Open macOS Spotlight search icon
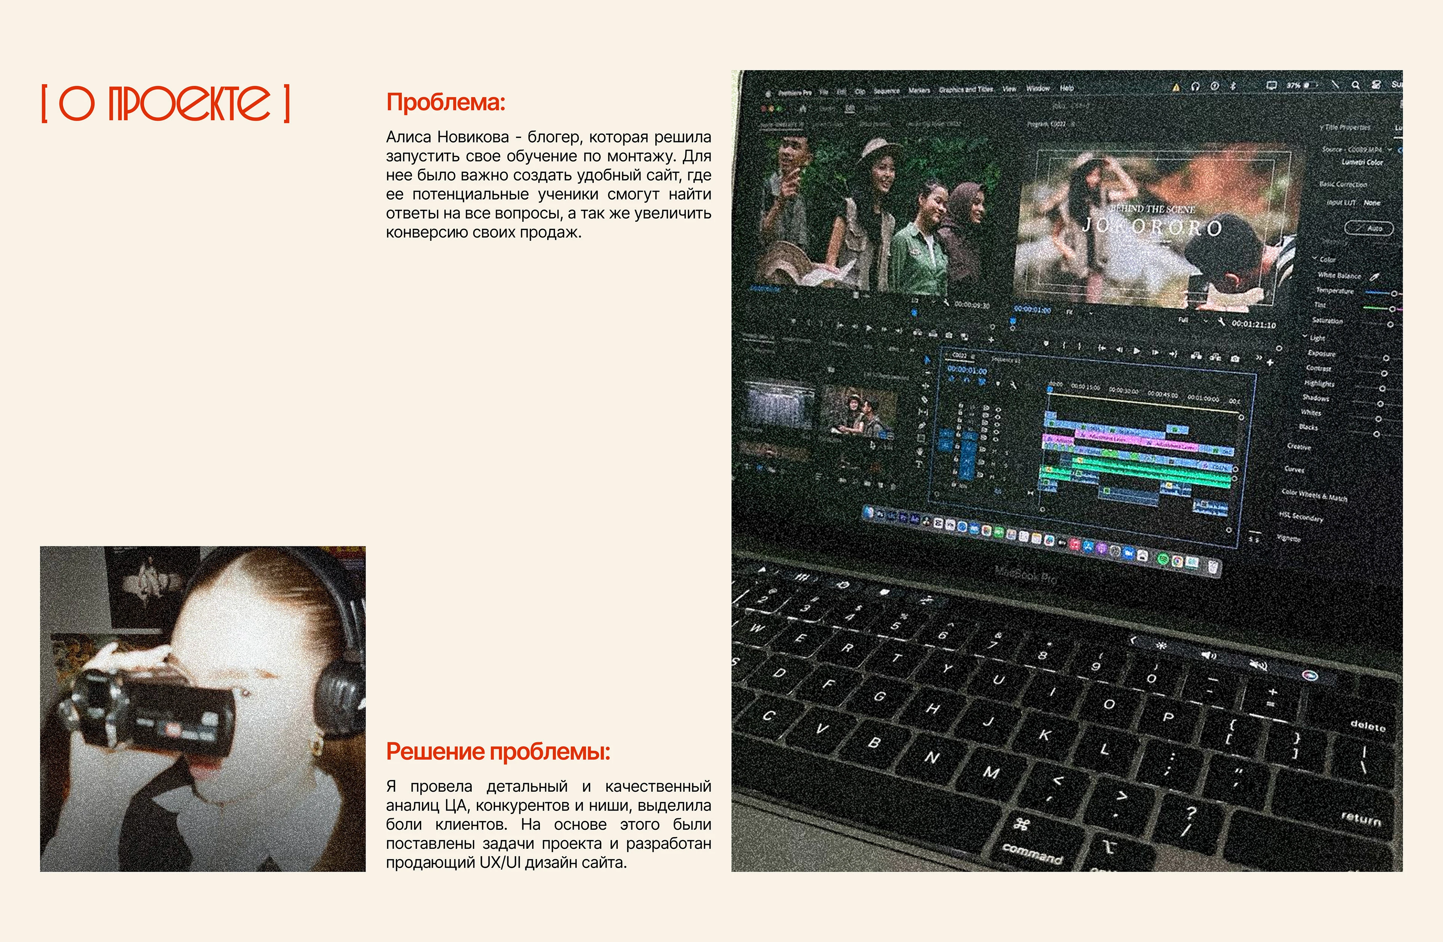 [1355, 85]
